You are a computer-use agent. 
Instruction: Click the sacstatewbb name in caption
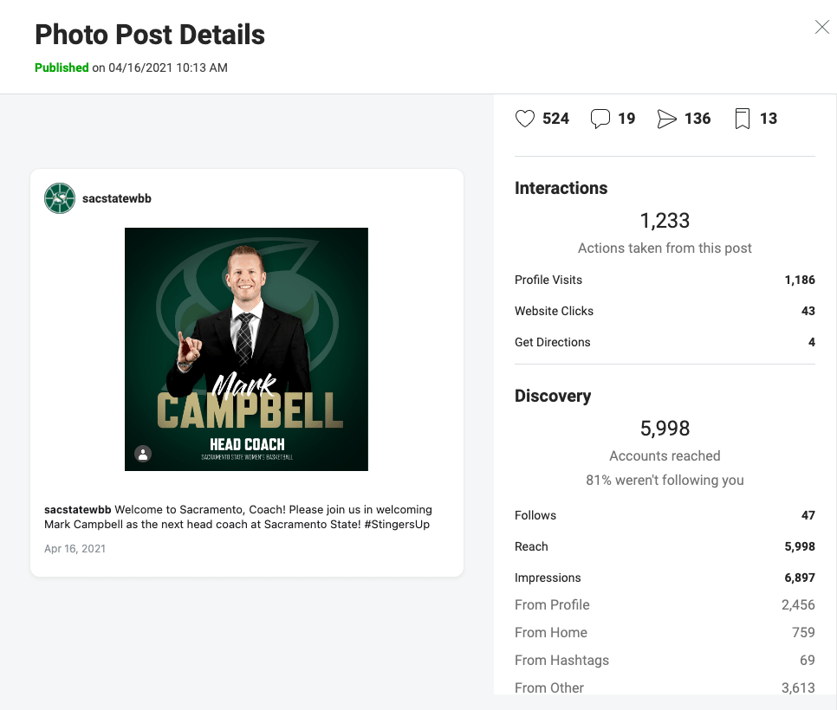(78, 509)
